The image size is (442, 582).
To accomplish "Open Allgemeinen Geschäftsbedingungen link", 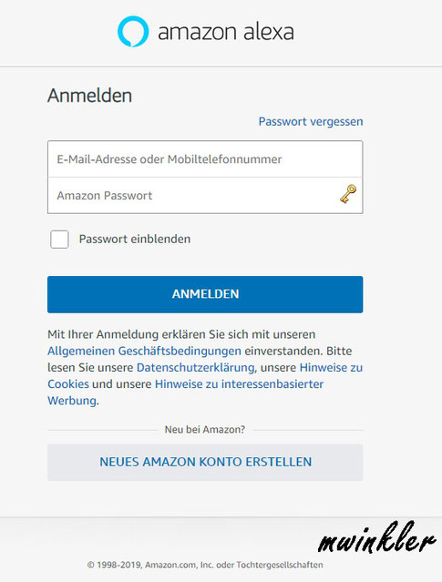I will 145,351.
